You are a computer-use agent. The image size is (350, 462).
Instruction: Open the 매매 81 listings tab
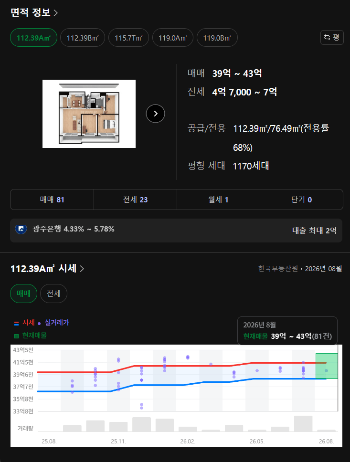[x=52, y=199]
